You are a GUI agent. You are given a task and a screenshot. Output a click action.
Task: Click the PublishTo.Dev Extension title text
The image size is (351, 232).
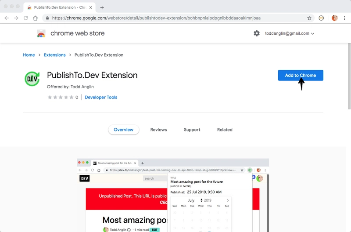coord(92,75)
